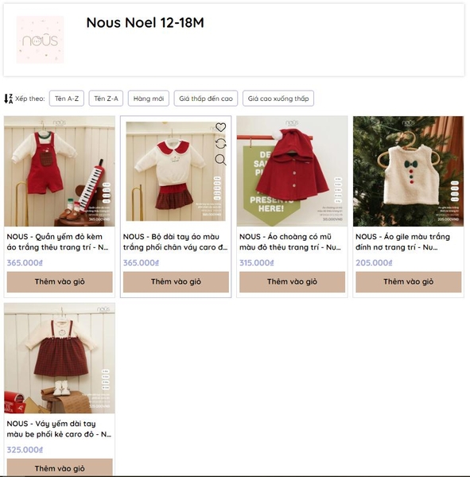Click the compare arrows icon on second product
The image size is (470, 477).
point(221,143)
